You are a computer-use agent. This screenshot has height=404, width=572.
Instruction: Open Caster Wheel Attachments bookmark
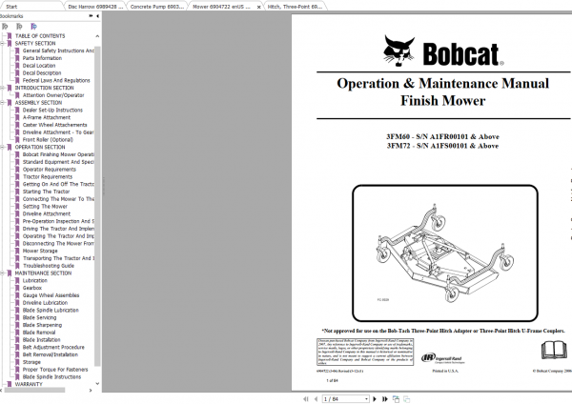[54, 125]
